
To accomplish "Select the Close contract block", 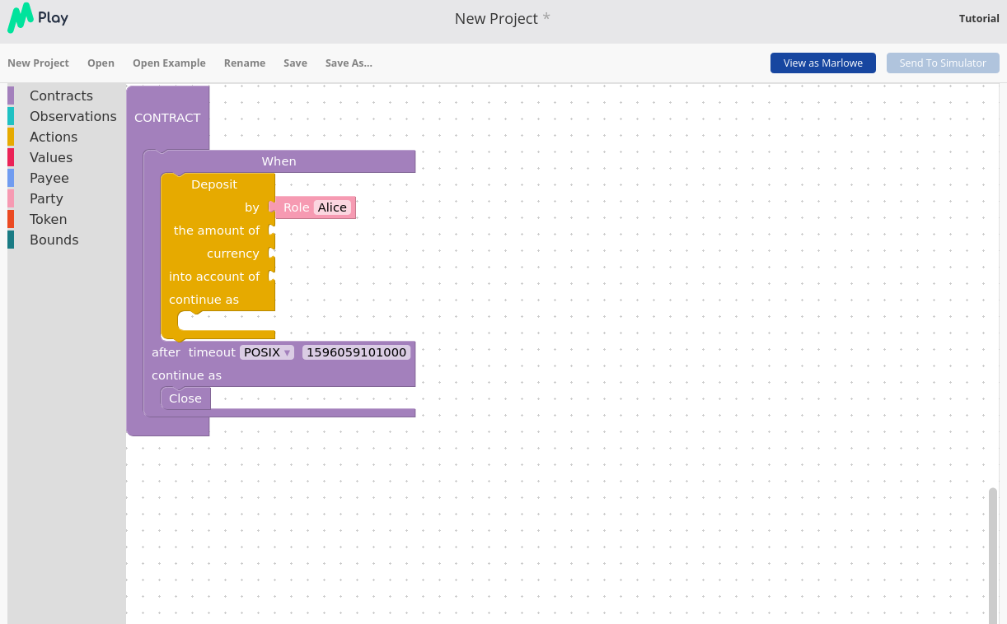I will pos(185,398).
